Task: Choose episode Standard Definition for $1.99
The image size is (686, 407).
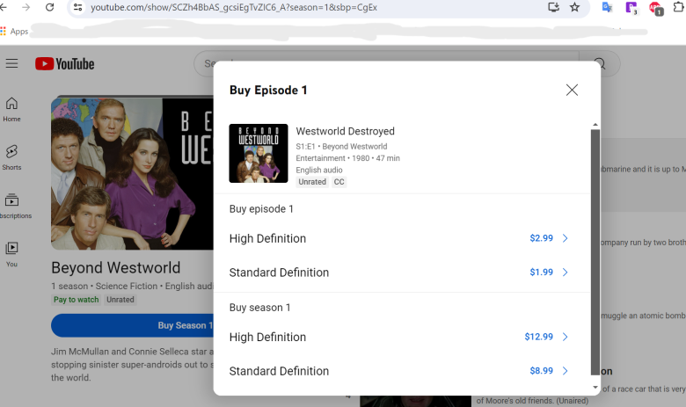Action: tap(398, 273)
